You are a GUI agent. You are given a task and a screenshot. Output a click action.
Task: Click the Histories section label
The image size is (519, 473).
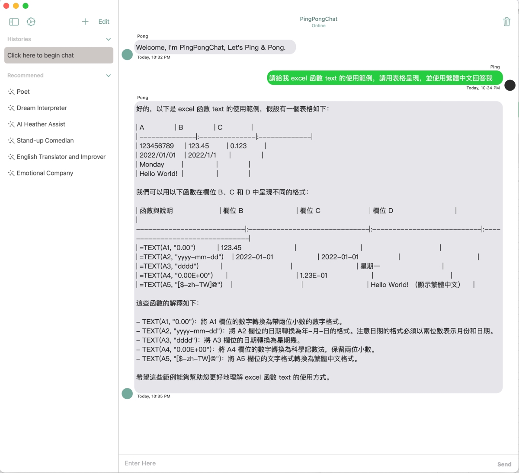19,39
